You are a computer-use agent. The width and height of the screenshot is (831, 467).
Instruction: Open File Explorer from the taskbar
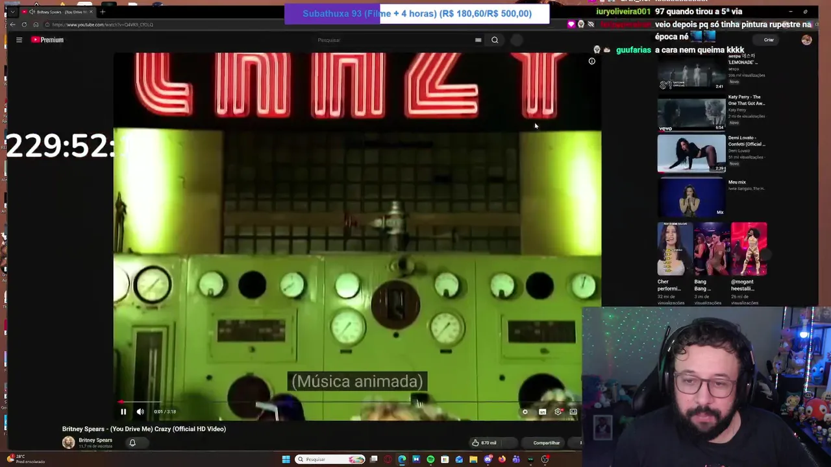pyautogui.click(x=473, y=459)
